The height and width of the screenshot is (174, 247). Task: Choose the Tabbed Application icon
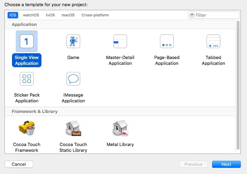(213, 41)
